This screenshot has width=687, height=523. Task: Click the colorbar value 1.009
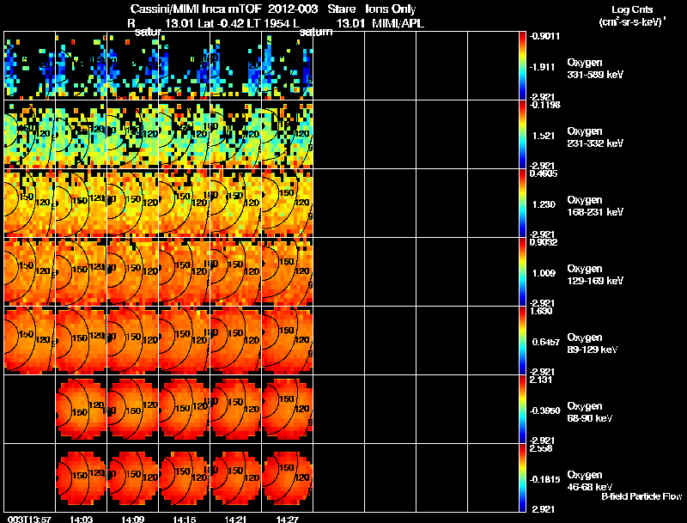[x=544, y=273]
